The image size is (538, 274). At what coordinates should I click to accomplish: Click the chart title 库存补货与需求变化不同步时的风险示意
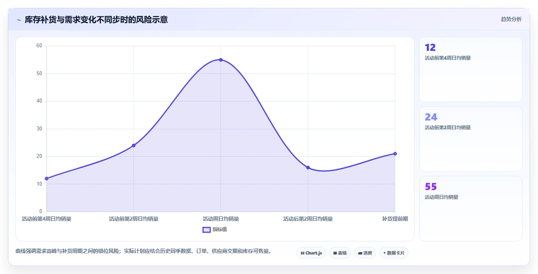click(96, 19)
